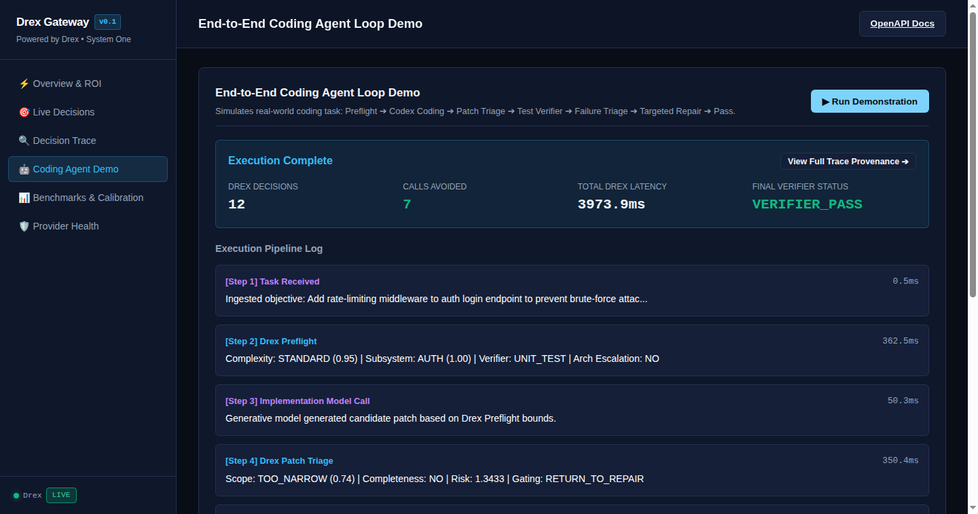Open the Provider Health page
Screen dimensions: 978x514
(x=88, y=226)
